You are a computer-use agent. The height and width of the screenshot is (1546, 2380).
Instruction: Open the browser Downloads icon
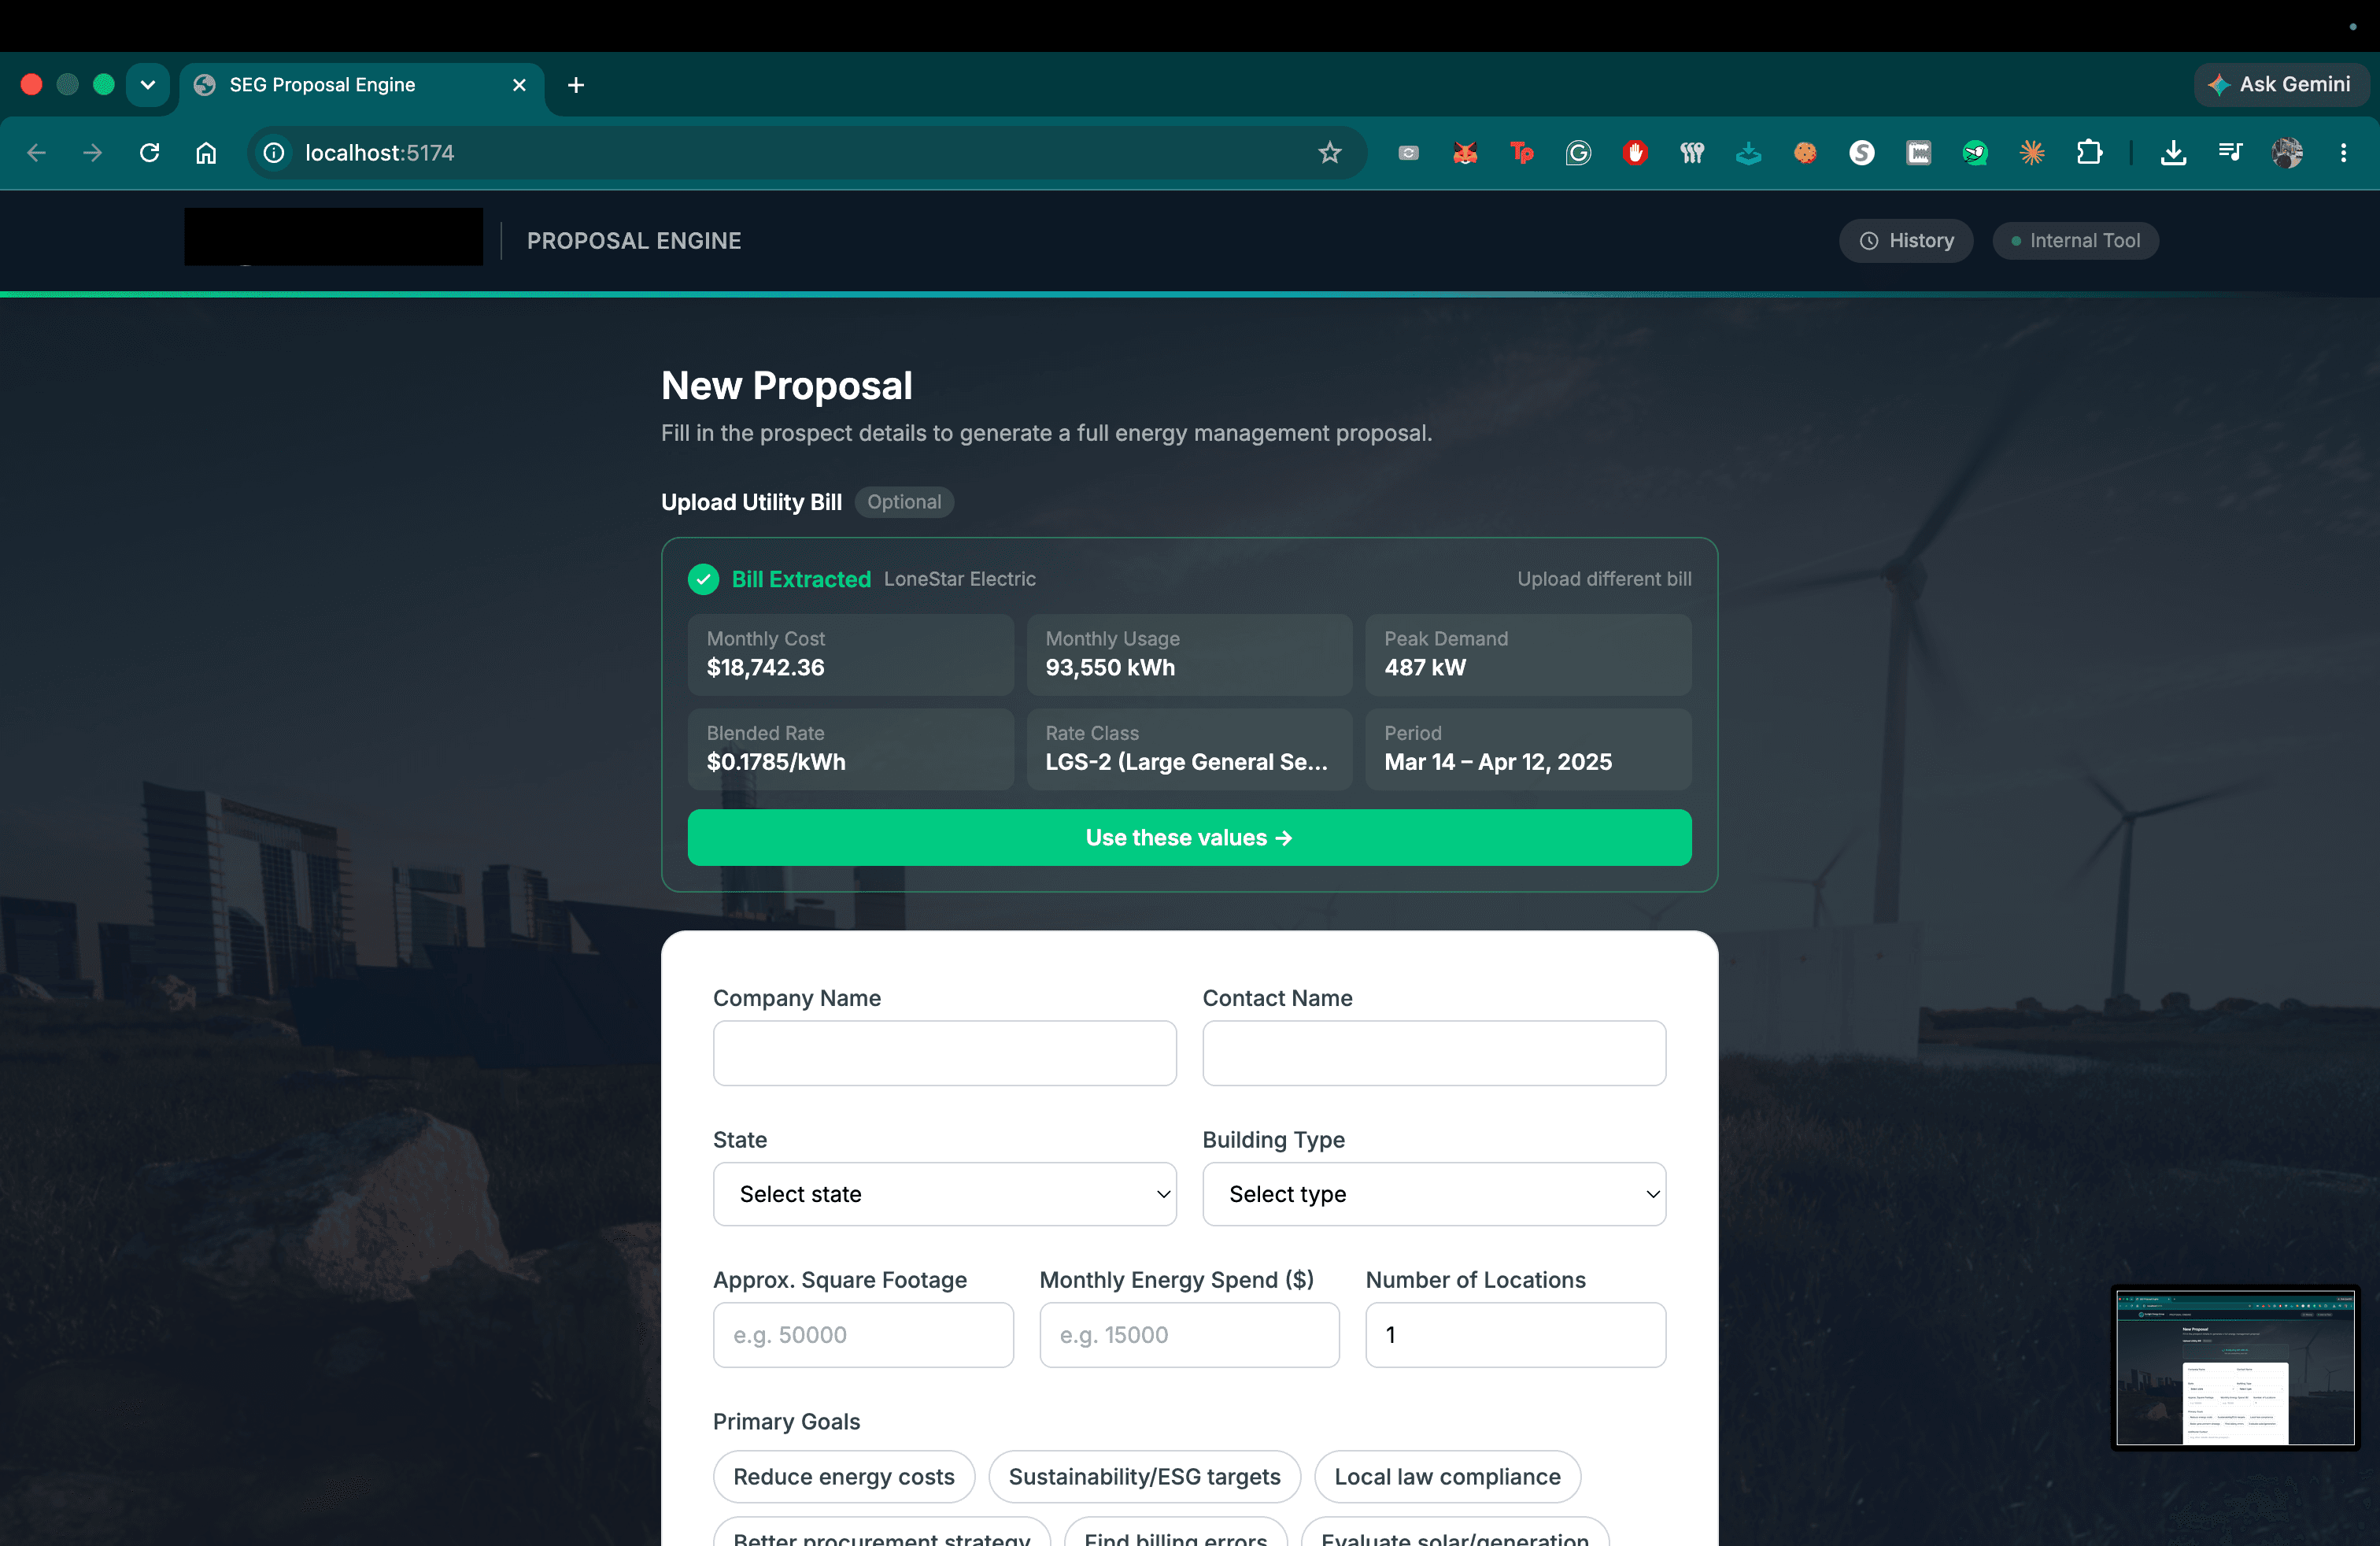(2173, 153)
